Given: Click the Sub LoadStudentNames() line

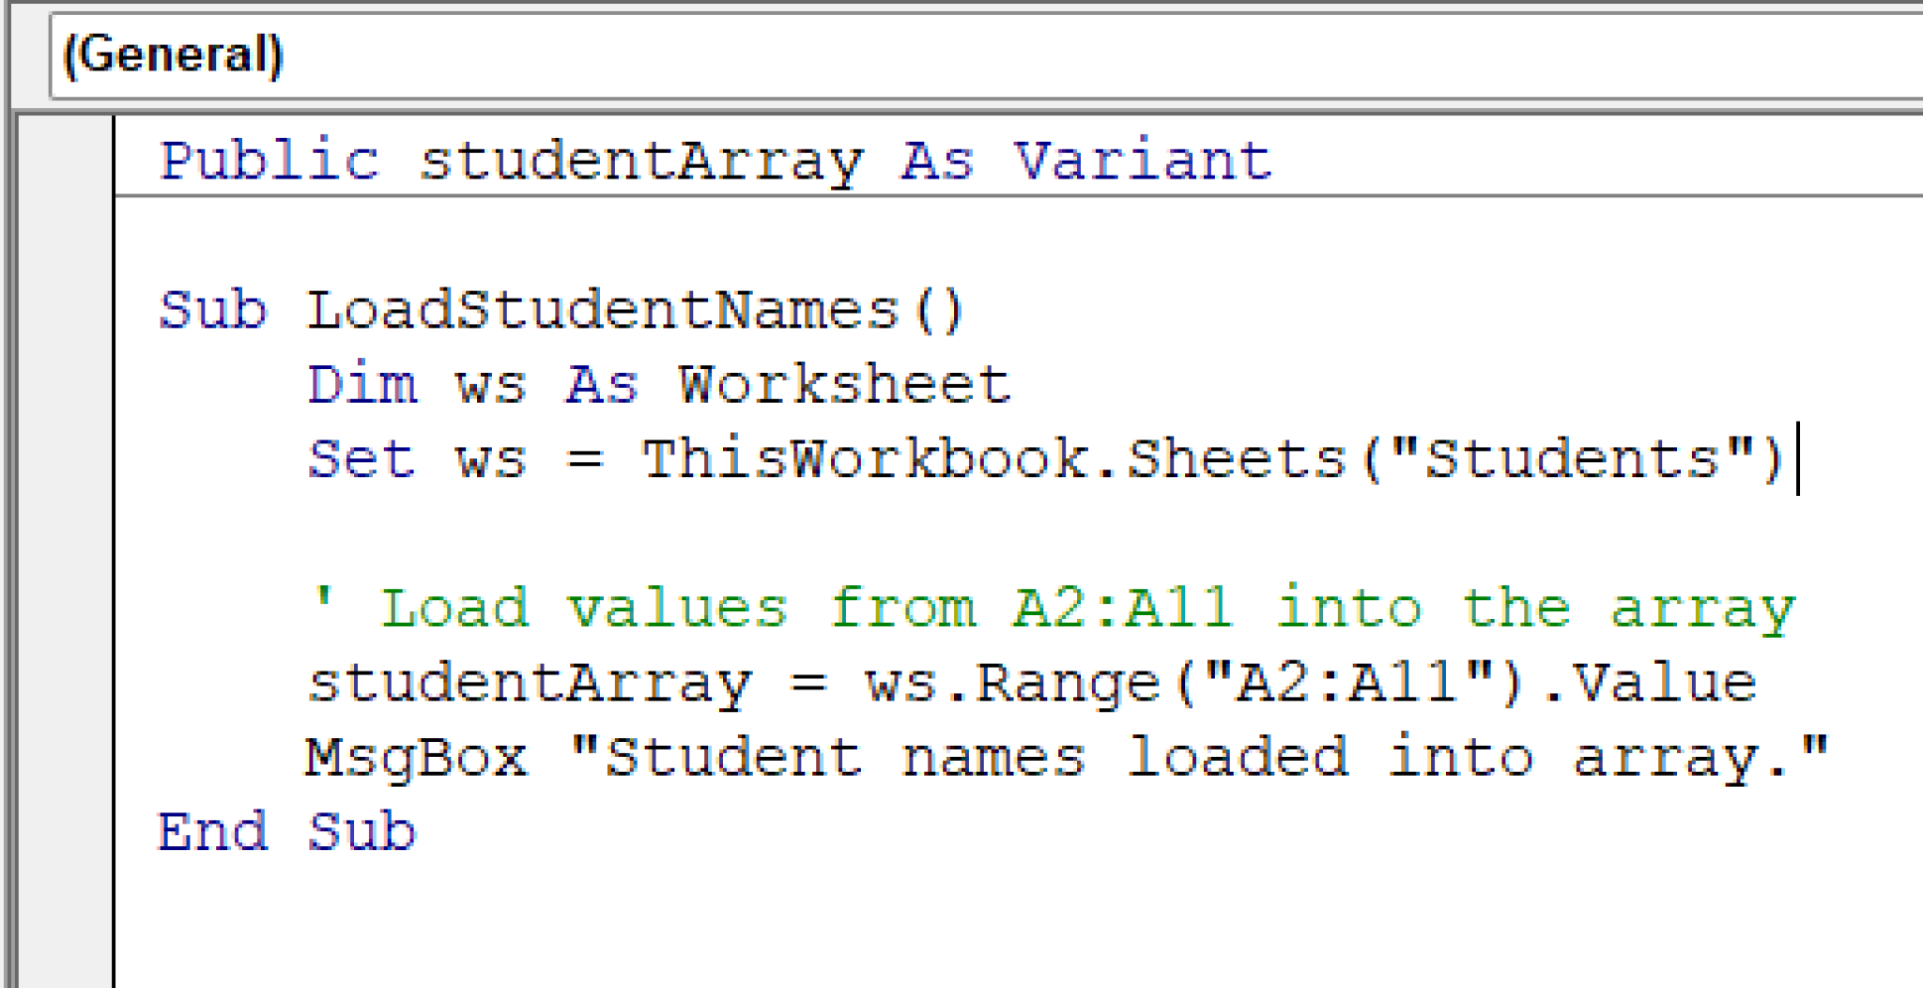Looking at the screenshot, I should [563, 310].
